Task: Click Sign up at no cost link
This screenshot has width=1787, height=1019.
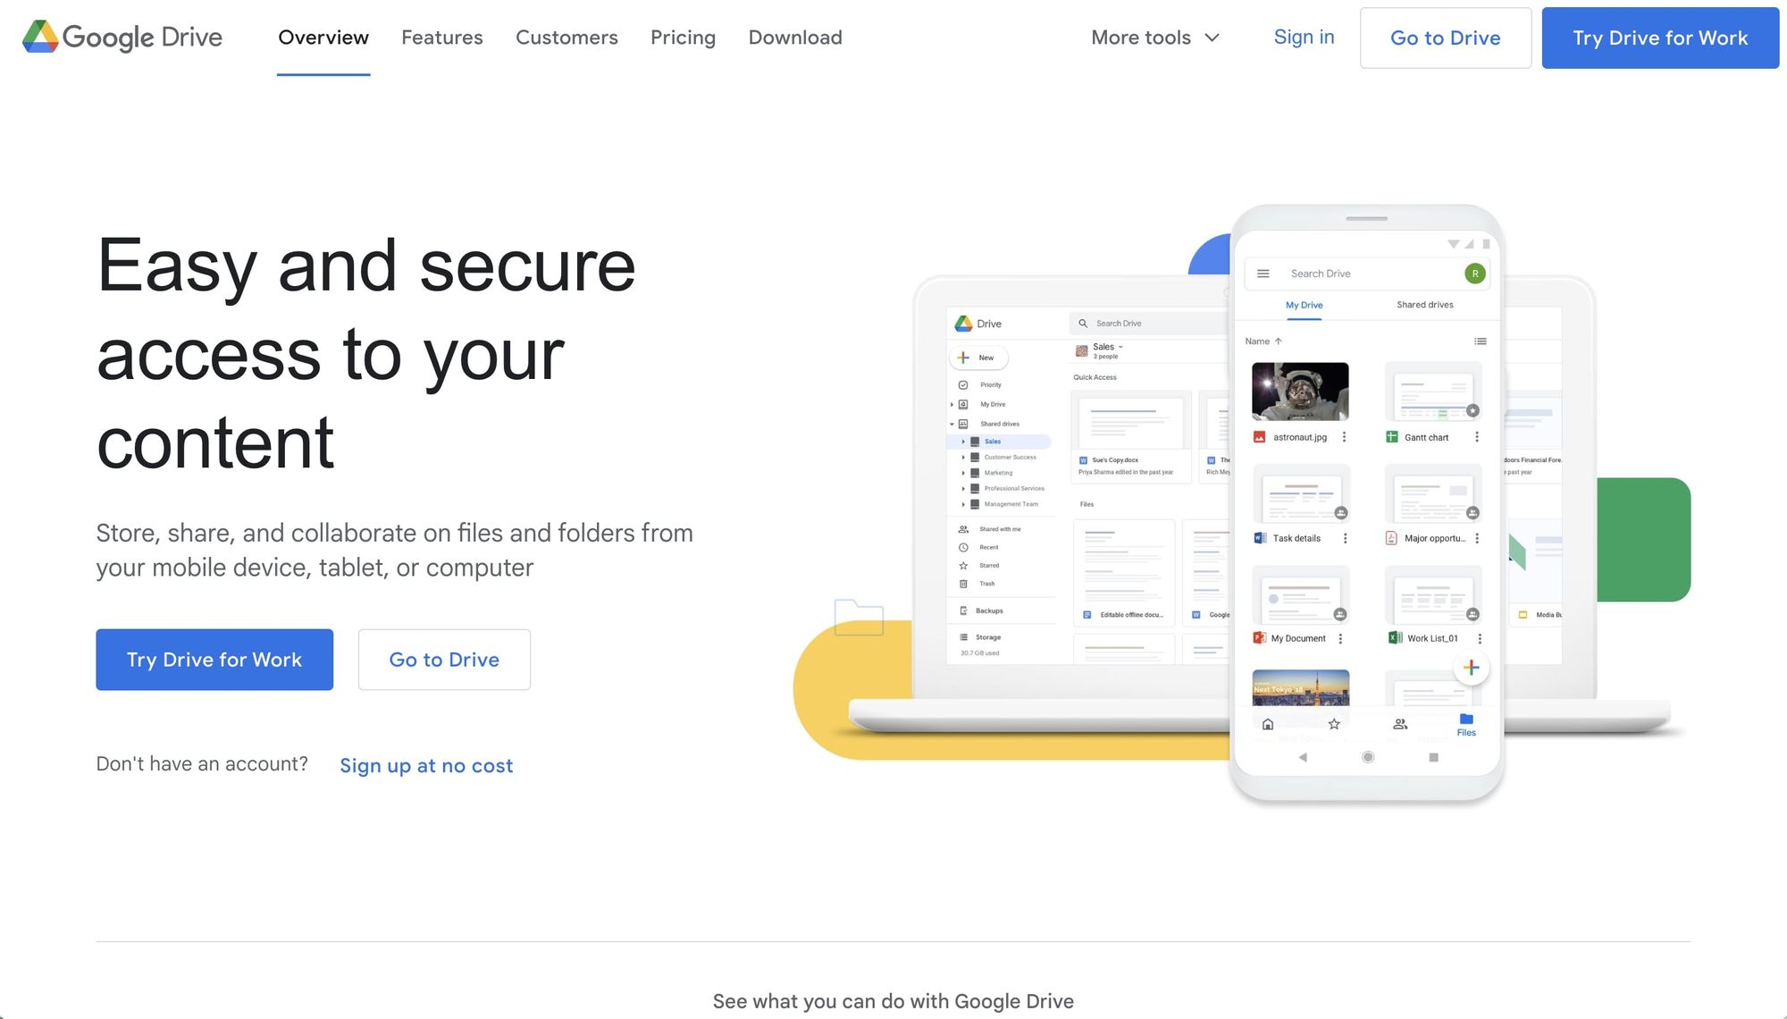Action: point(427,765)
